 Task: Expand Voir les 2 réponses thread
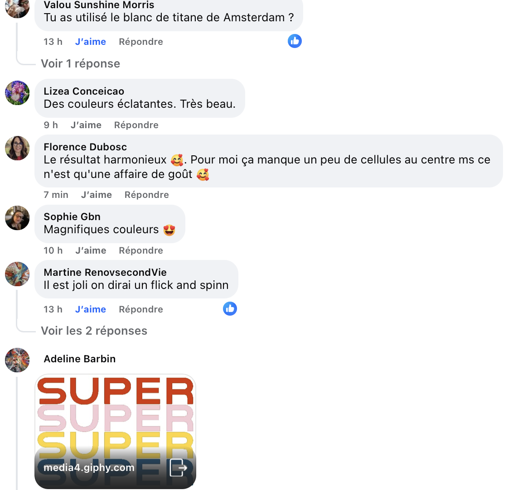pos(94,331)
